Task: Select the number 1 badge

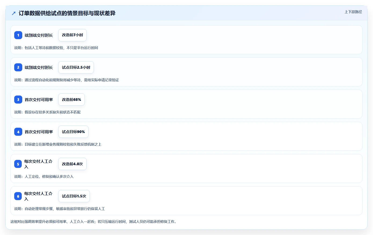Action: pyautogui.click(x=18, y=35)
